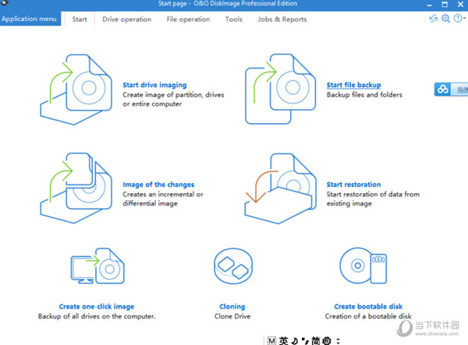Viewport: 468px width, 345px height.
Task: Open the help question mark icon
Action: [458, 19]
